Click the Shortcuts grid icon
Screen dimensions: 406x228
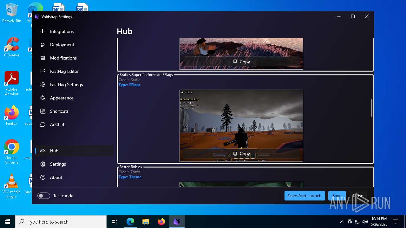coord(43,111)
